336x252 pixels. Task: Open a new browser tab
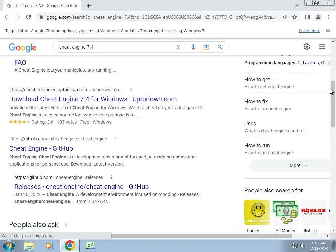coord(89,6)
